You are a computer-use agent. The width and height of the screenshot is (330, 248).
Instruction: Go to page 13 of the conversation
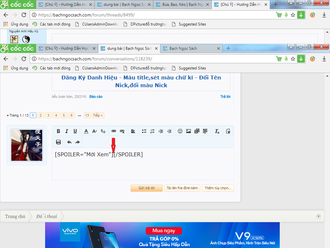click(87, 115)
